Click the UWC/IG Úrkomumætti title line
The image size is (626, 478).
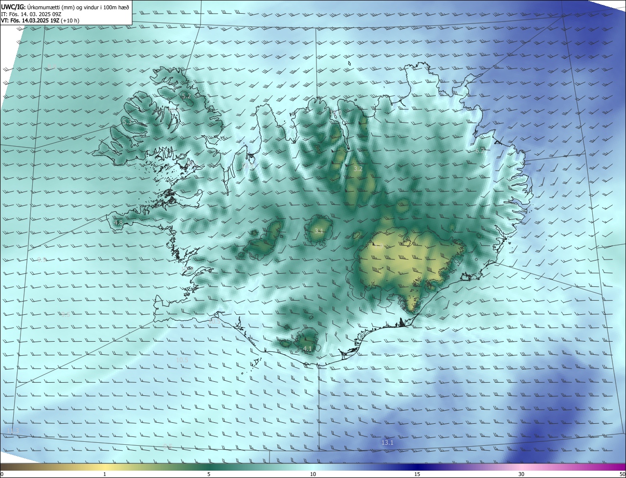(65, 7)
